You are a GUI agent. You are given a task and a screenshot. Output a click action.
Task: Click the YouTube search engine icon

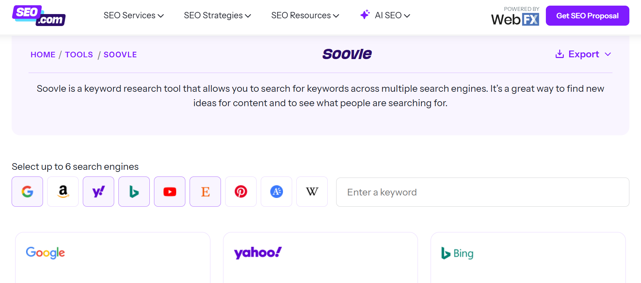point(170,192)
